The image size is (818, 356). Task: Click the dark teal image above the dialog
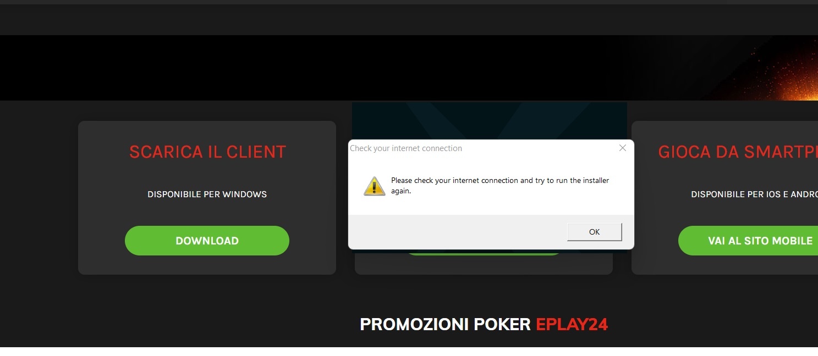pyautogui.click(x=490, y=120)
